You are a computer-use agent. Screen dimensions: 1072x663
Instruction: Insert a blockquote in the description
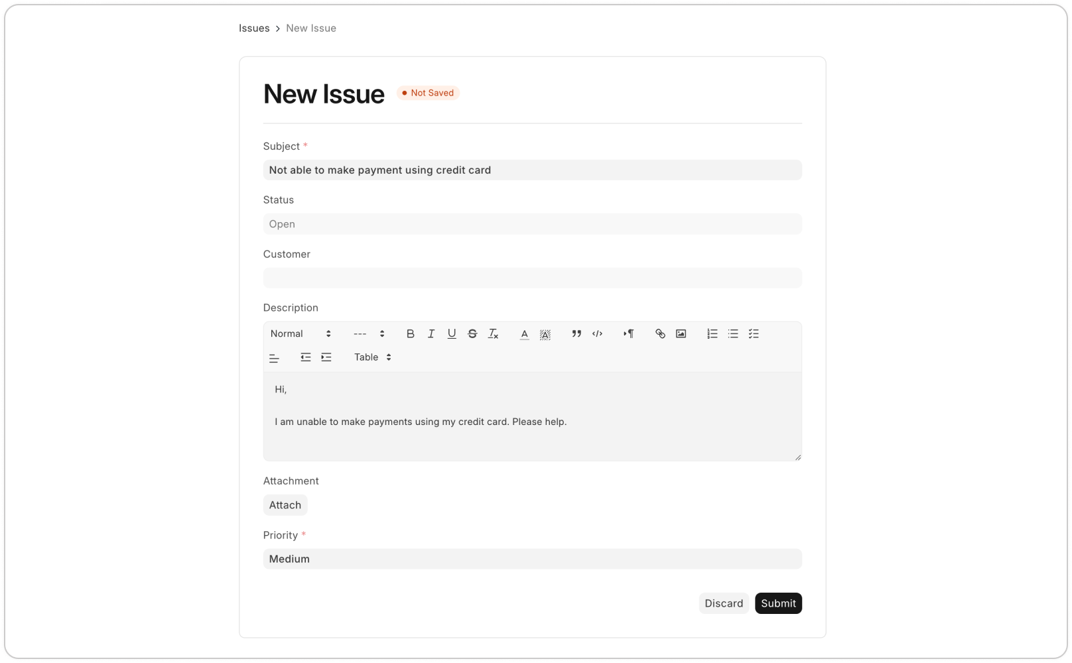tap(576, 333)
